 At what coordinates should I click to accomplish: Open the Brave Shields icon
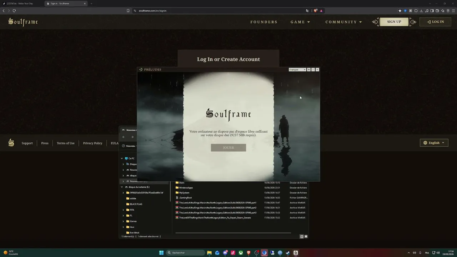pyautogui.click(x=316, y=11)
